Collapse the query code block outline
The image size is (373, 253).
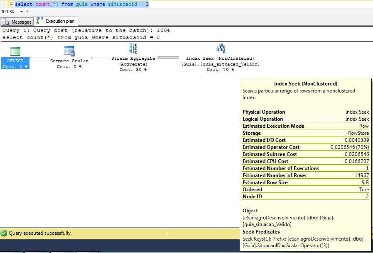[x=12, y=4]
